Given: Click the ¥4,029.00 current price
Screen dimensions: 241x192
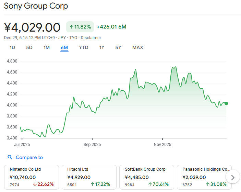Looking at the screenshot, I should (x=32, y=27).
